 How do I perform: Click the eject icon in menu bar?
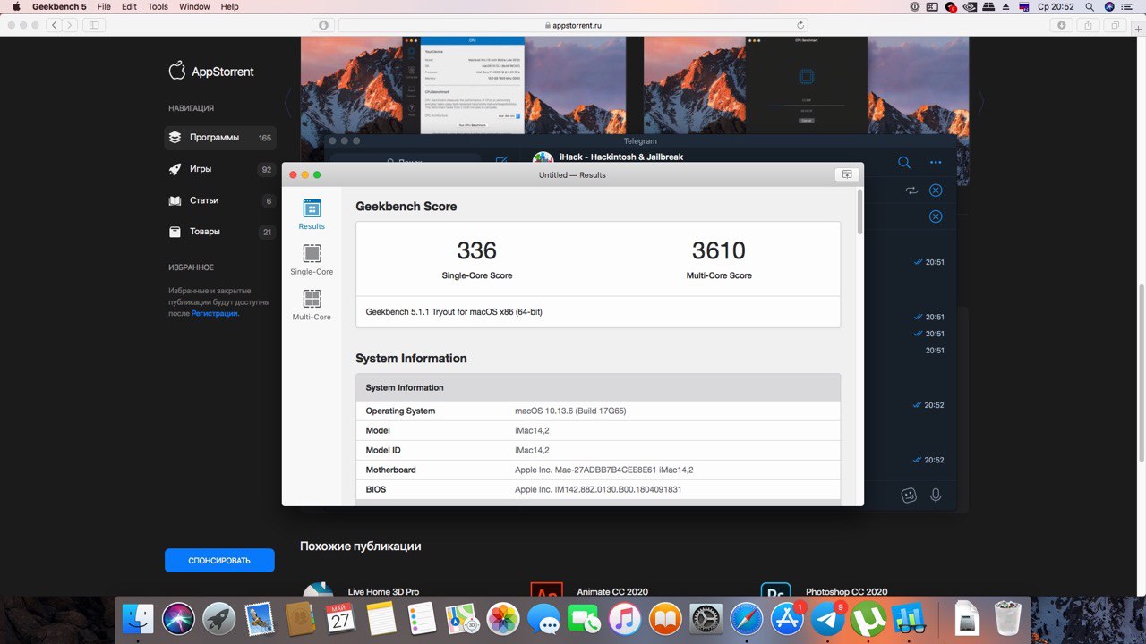pyautogui.click(x=1005, y=6)
